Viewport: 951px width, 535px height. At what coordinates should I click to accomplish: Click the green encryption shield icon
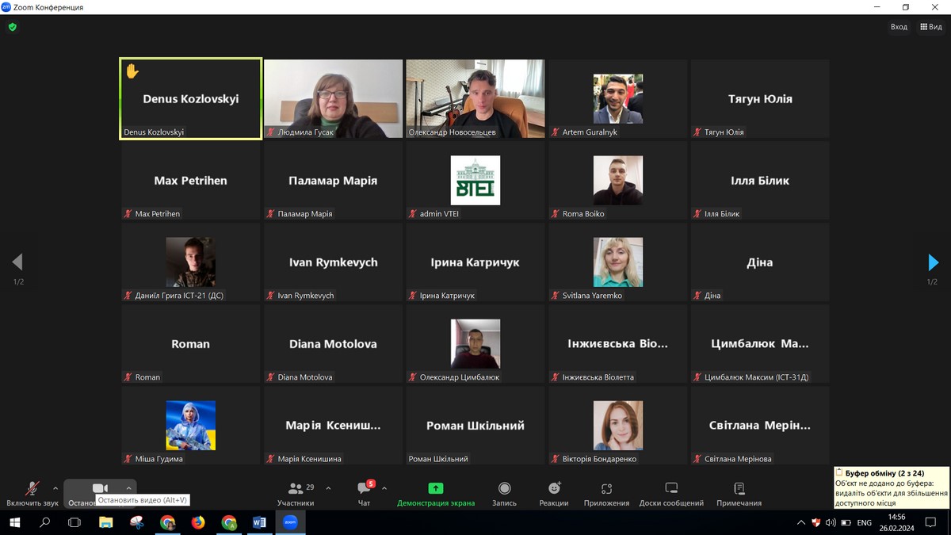12,27
